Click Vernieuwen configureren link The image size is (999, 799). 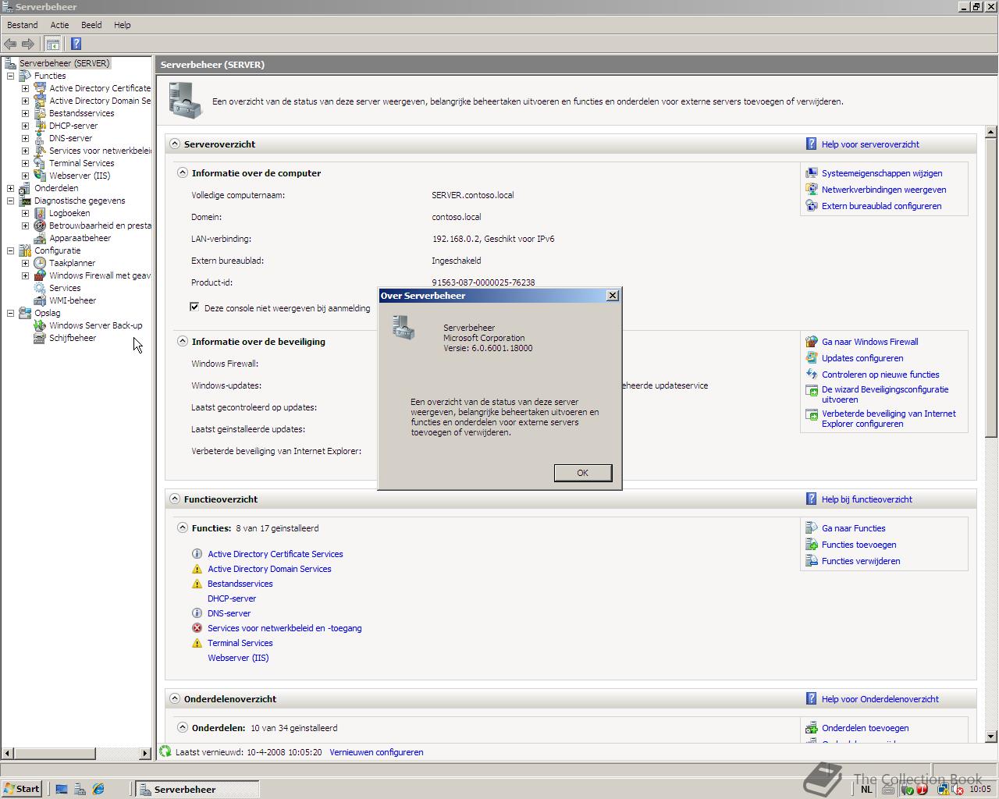click(376, 752)
